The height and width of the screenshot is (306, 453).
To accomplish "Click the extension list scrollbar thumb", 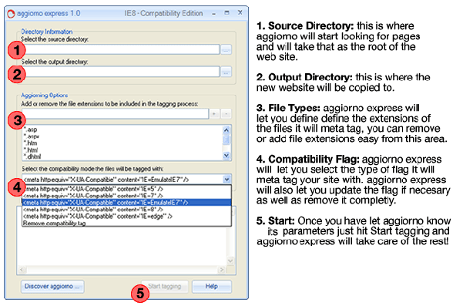I will click(x=226, y=140).
